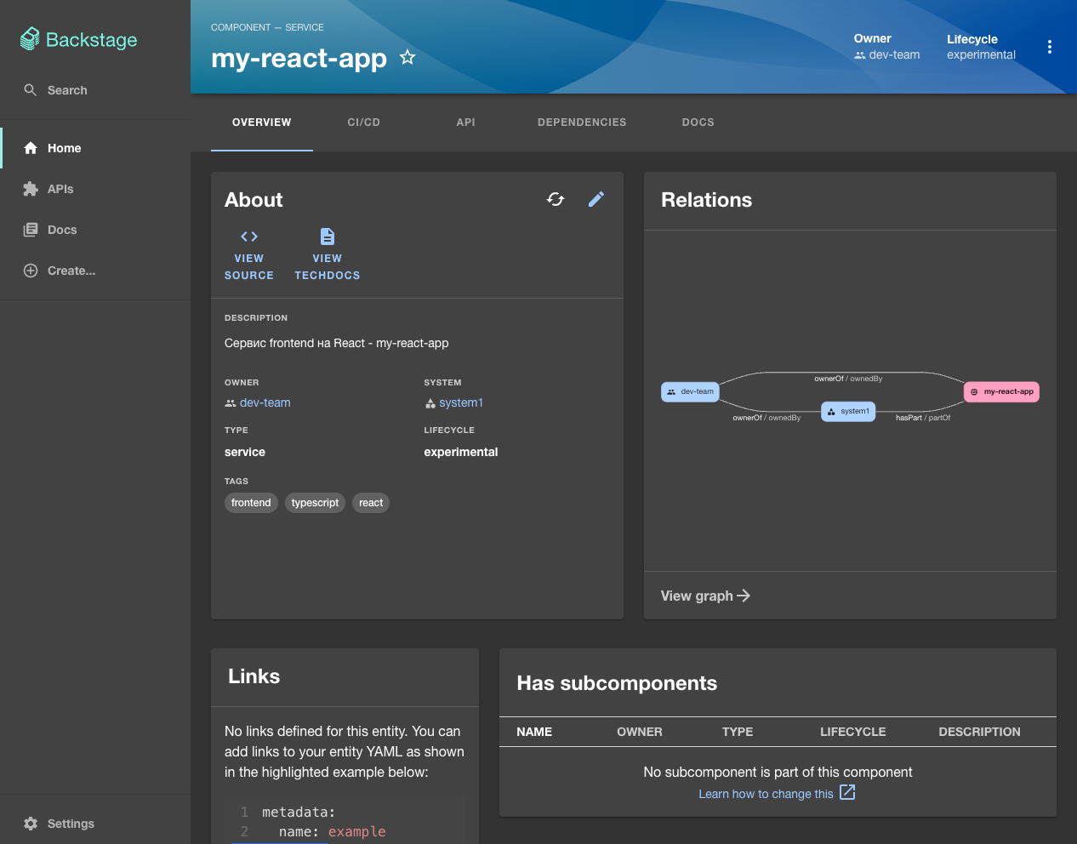Select my-react-app node in Relations graph

tap(1001, 391)
